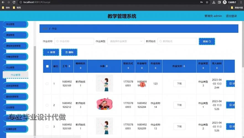This screenshot has width=244, height=138.
Task: Download the file for 作业名称13
Action: coord(179,126)
